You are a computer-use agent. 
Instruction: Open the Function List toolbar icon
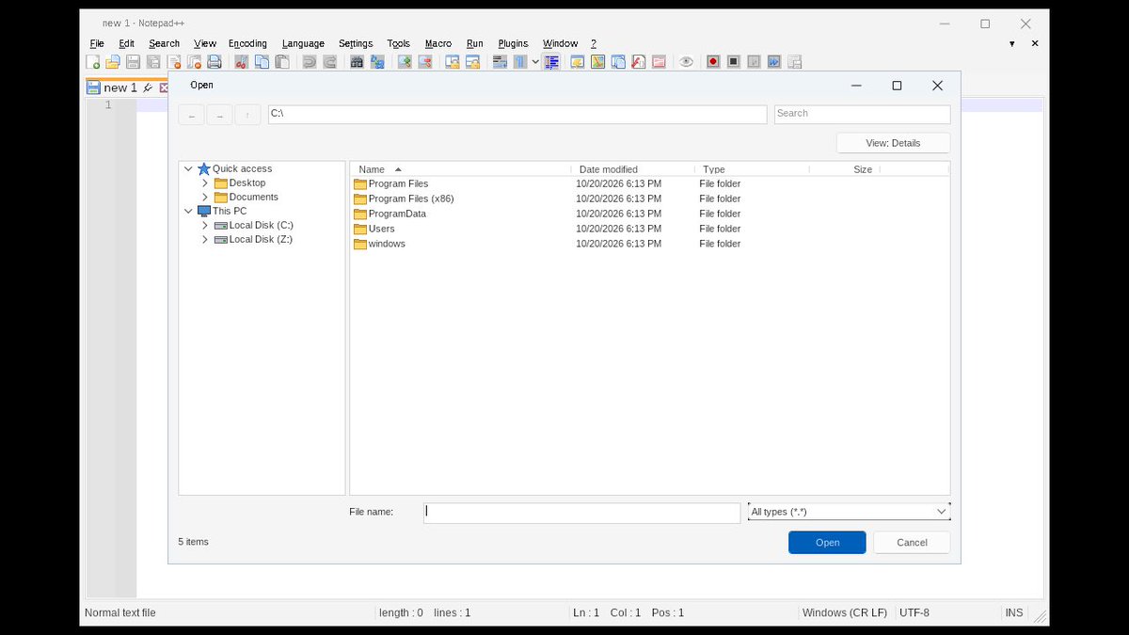point(639,62)
